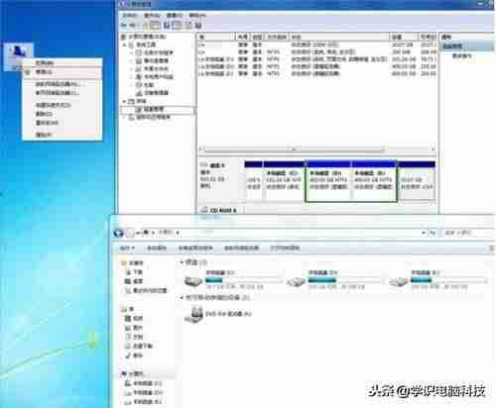Open the File menu in Computer Management
The image size is (496, 408).
(x=130, y=15)
